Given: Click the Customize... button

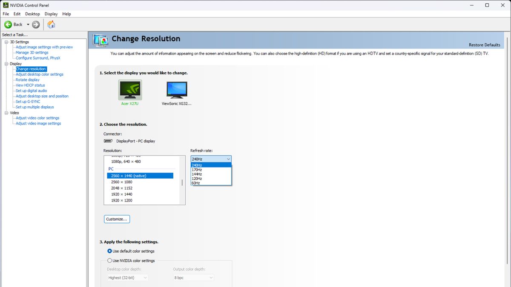Looking at the screenshot, I should (x=117, y=219).
